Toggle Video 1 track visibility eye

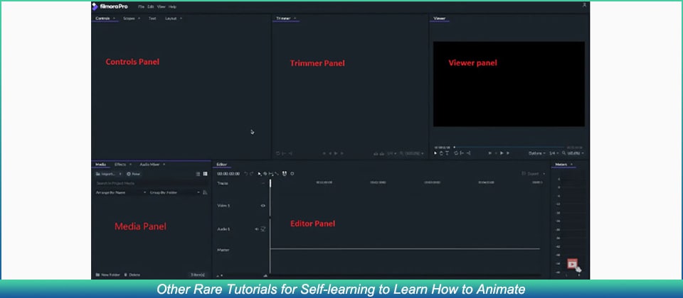pyautogui.click(x=263, y=206)
